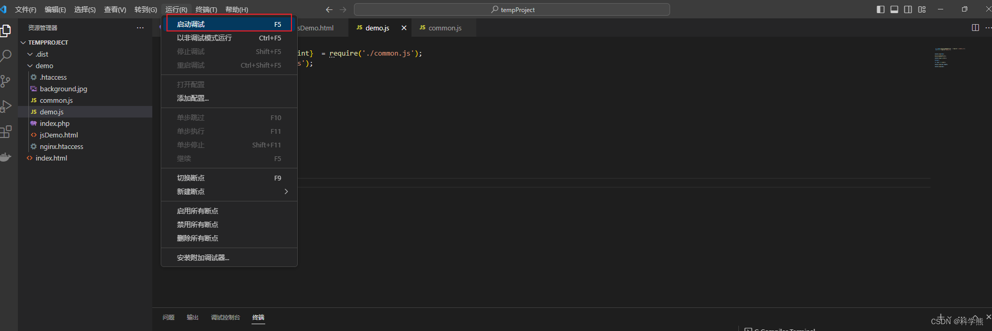This screenshot has width=992, height=331.
Task: Switch to the 输出 panel tab
Action: pyautogui.click(x=193, y=317)
